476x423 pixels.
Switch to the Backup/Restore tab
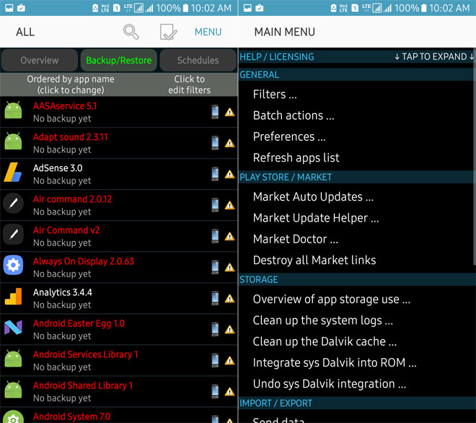pos(119,60)
